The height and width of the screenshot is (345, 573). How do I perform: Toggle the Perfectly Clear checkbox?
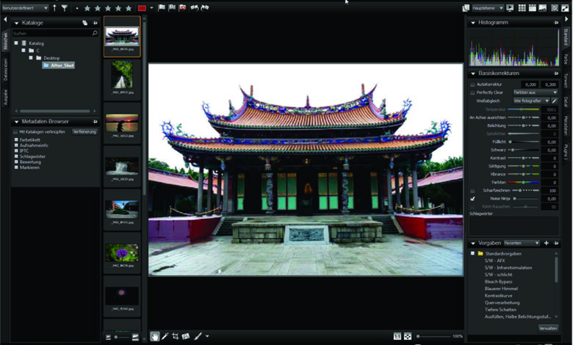click(x=472, y=92)
